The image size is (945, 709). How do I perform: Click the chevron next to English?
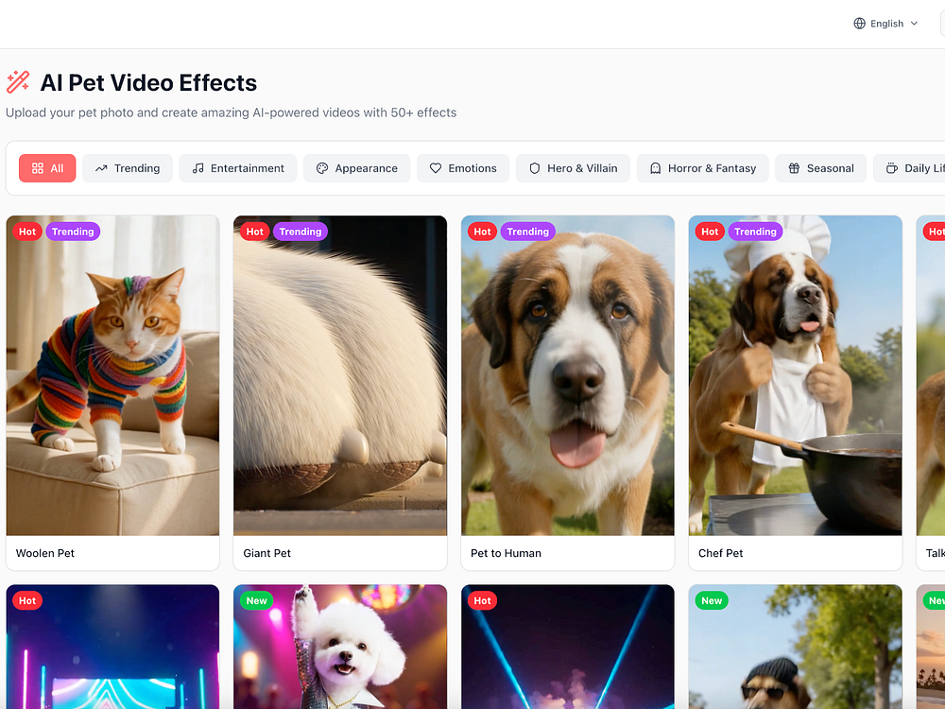click(914, 24)
